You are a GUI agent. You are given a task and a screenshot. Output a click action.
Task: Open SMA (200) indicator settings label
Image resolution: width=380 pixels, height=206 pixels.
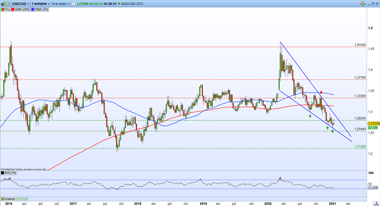[x=22, y=10]
